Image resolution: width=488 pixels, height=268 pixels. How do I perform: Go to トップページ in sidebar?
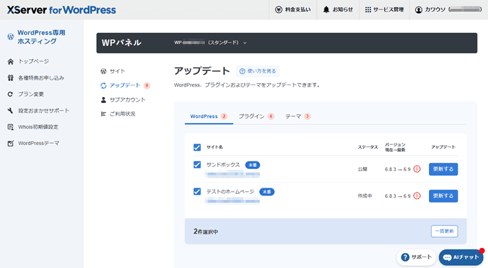tap(33, 61)
